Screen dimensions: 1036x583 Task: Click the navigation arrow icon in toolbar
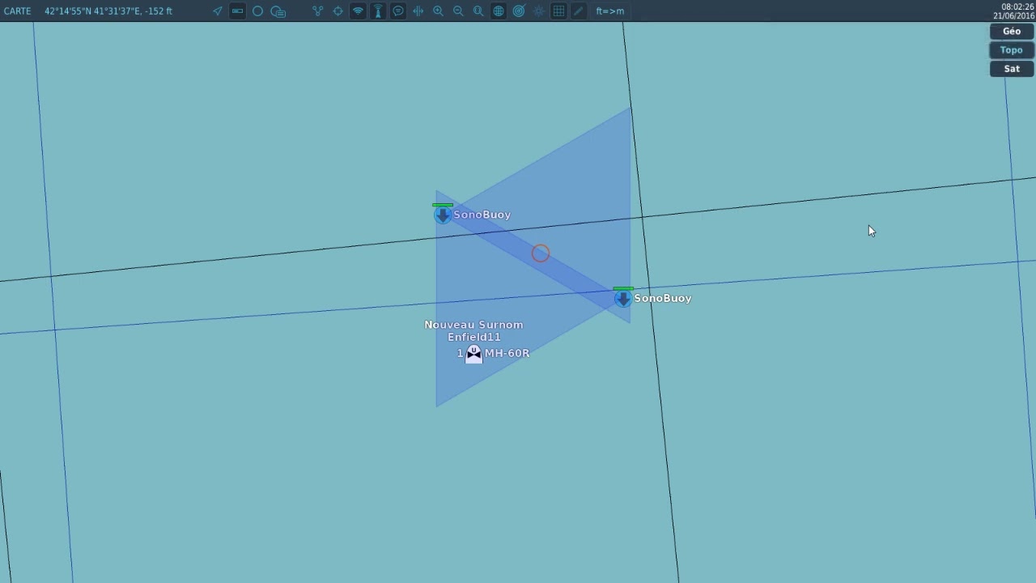[217, 11]
